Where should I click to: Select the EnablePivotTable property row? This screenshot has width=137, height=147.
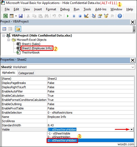click(68, 108)
